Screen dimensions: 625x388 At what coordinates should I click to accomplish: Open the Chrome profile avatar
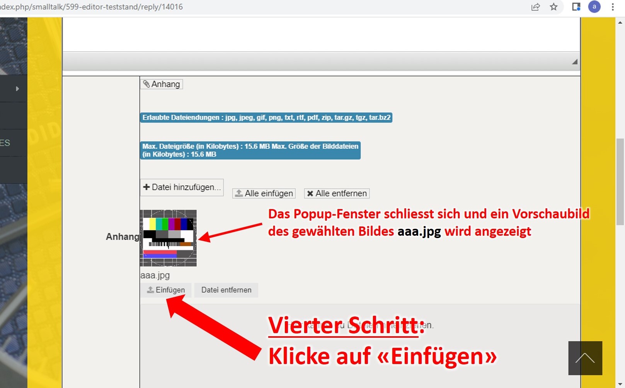(x=594, y=7)
